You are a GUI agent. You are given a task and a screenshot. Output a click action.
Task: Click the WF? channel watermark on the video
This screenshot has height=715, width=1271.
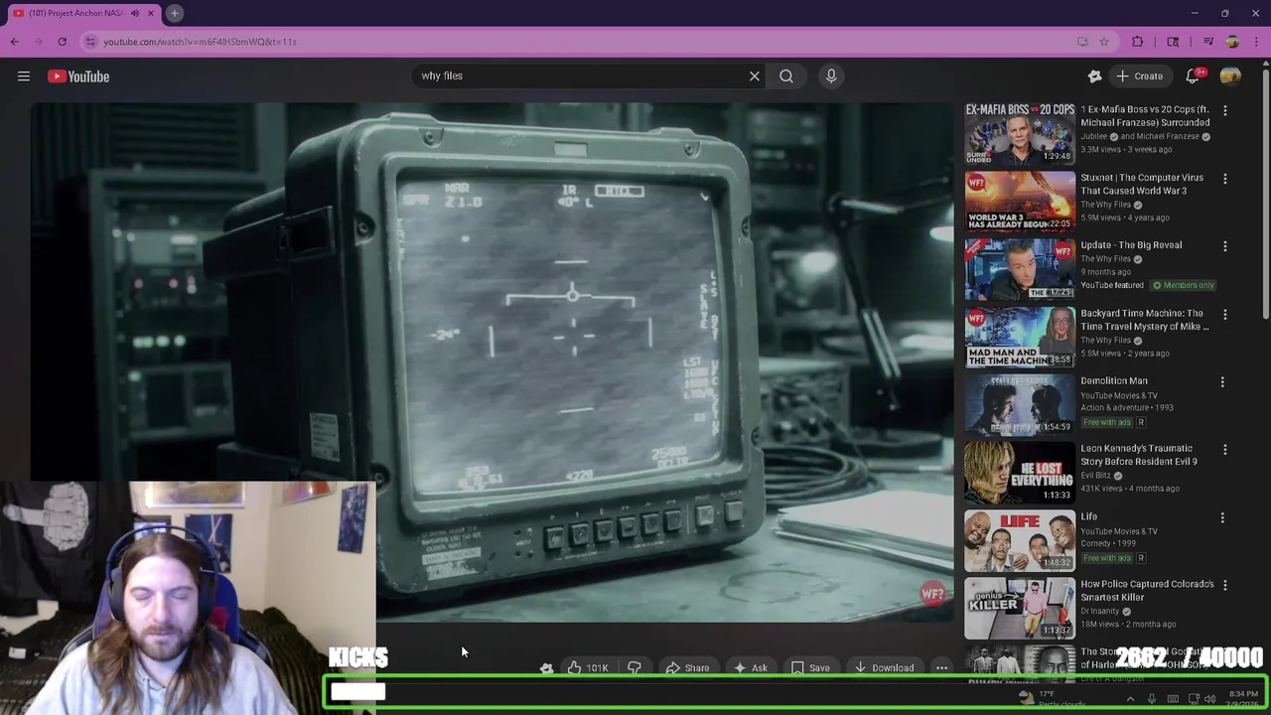click(931, 594)
